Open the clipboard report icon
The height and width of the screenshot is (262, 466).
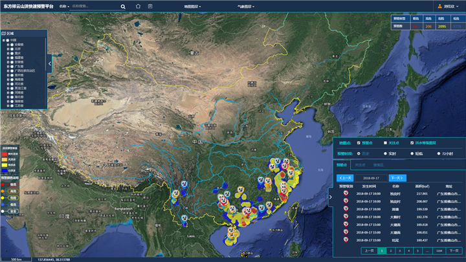pyautogui.click(x=150, y=6)
